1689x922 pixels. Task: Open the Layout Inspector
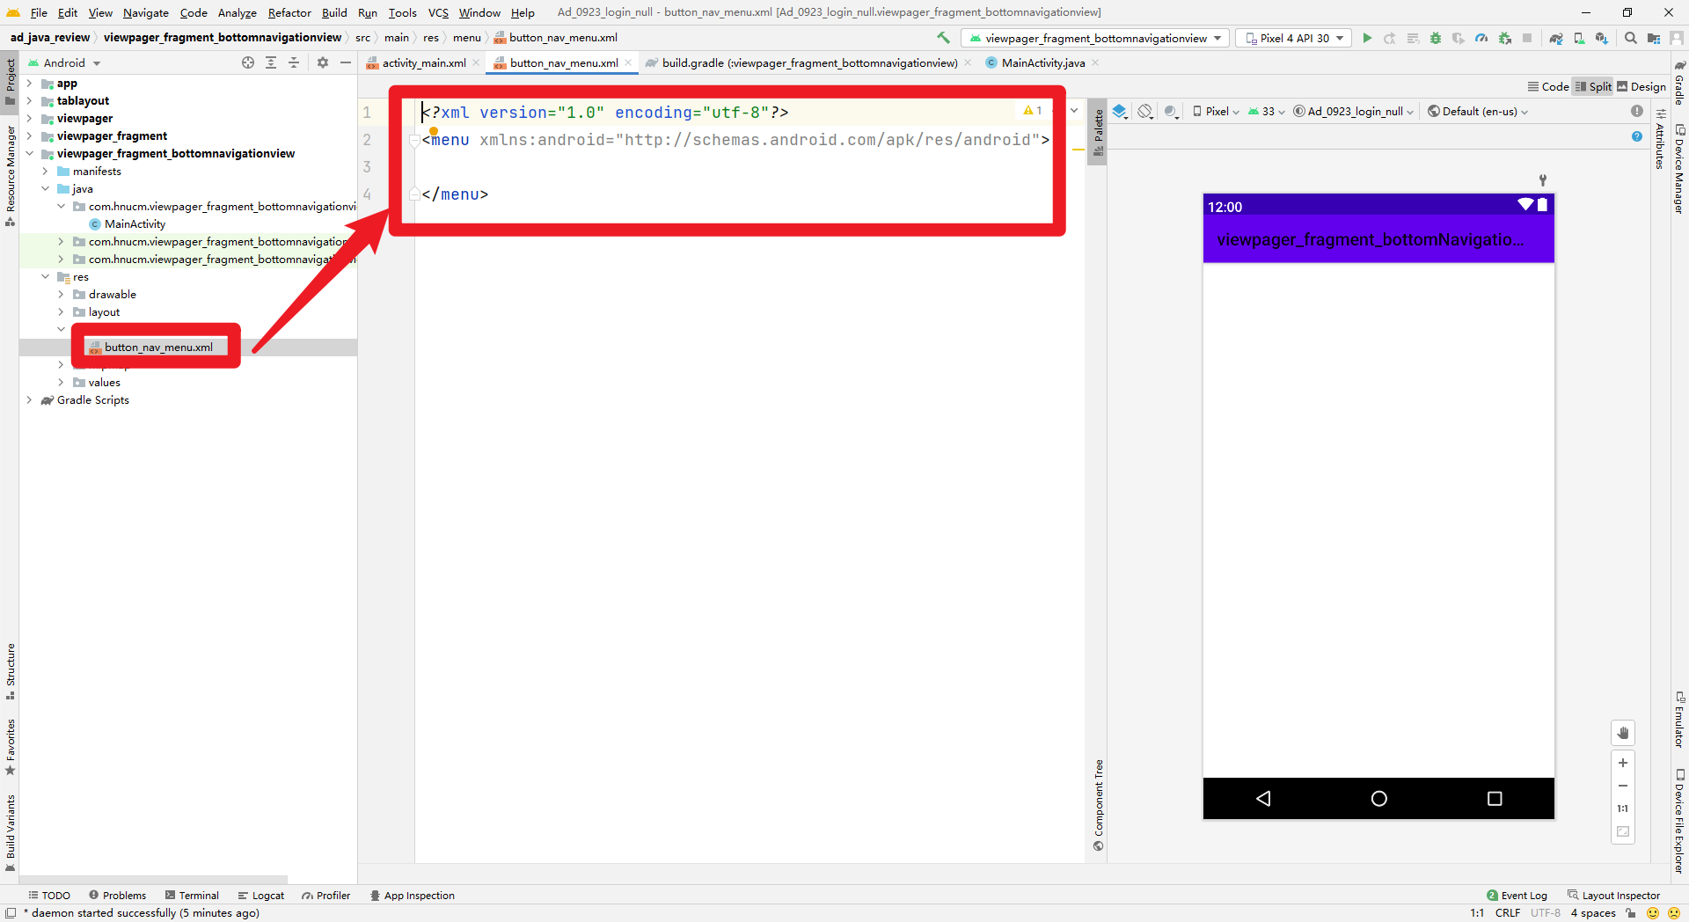[x=1613, y=895]
